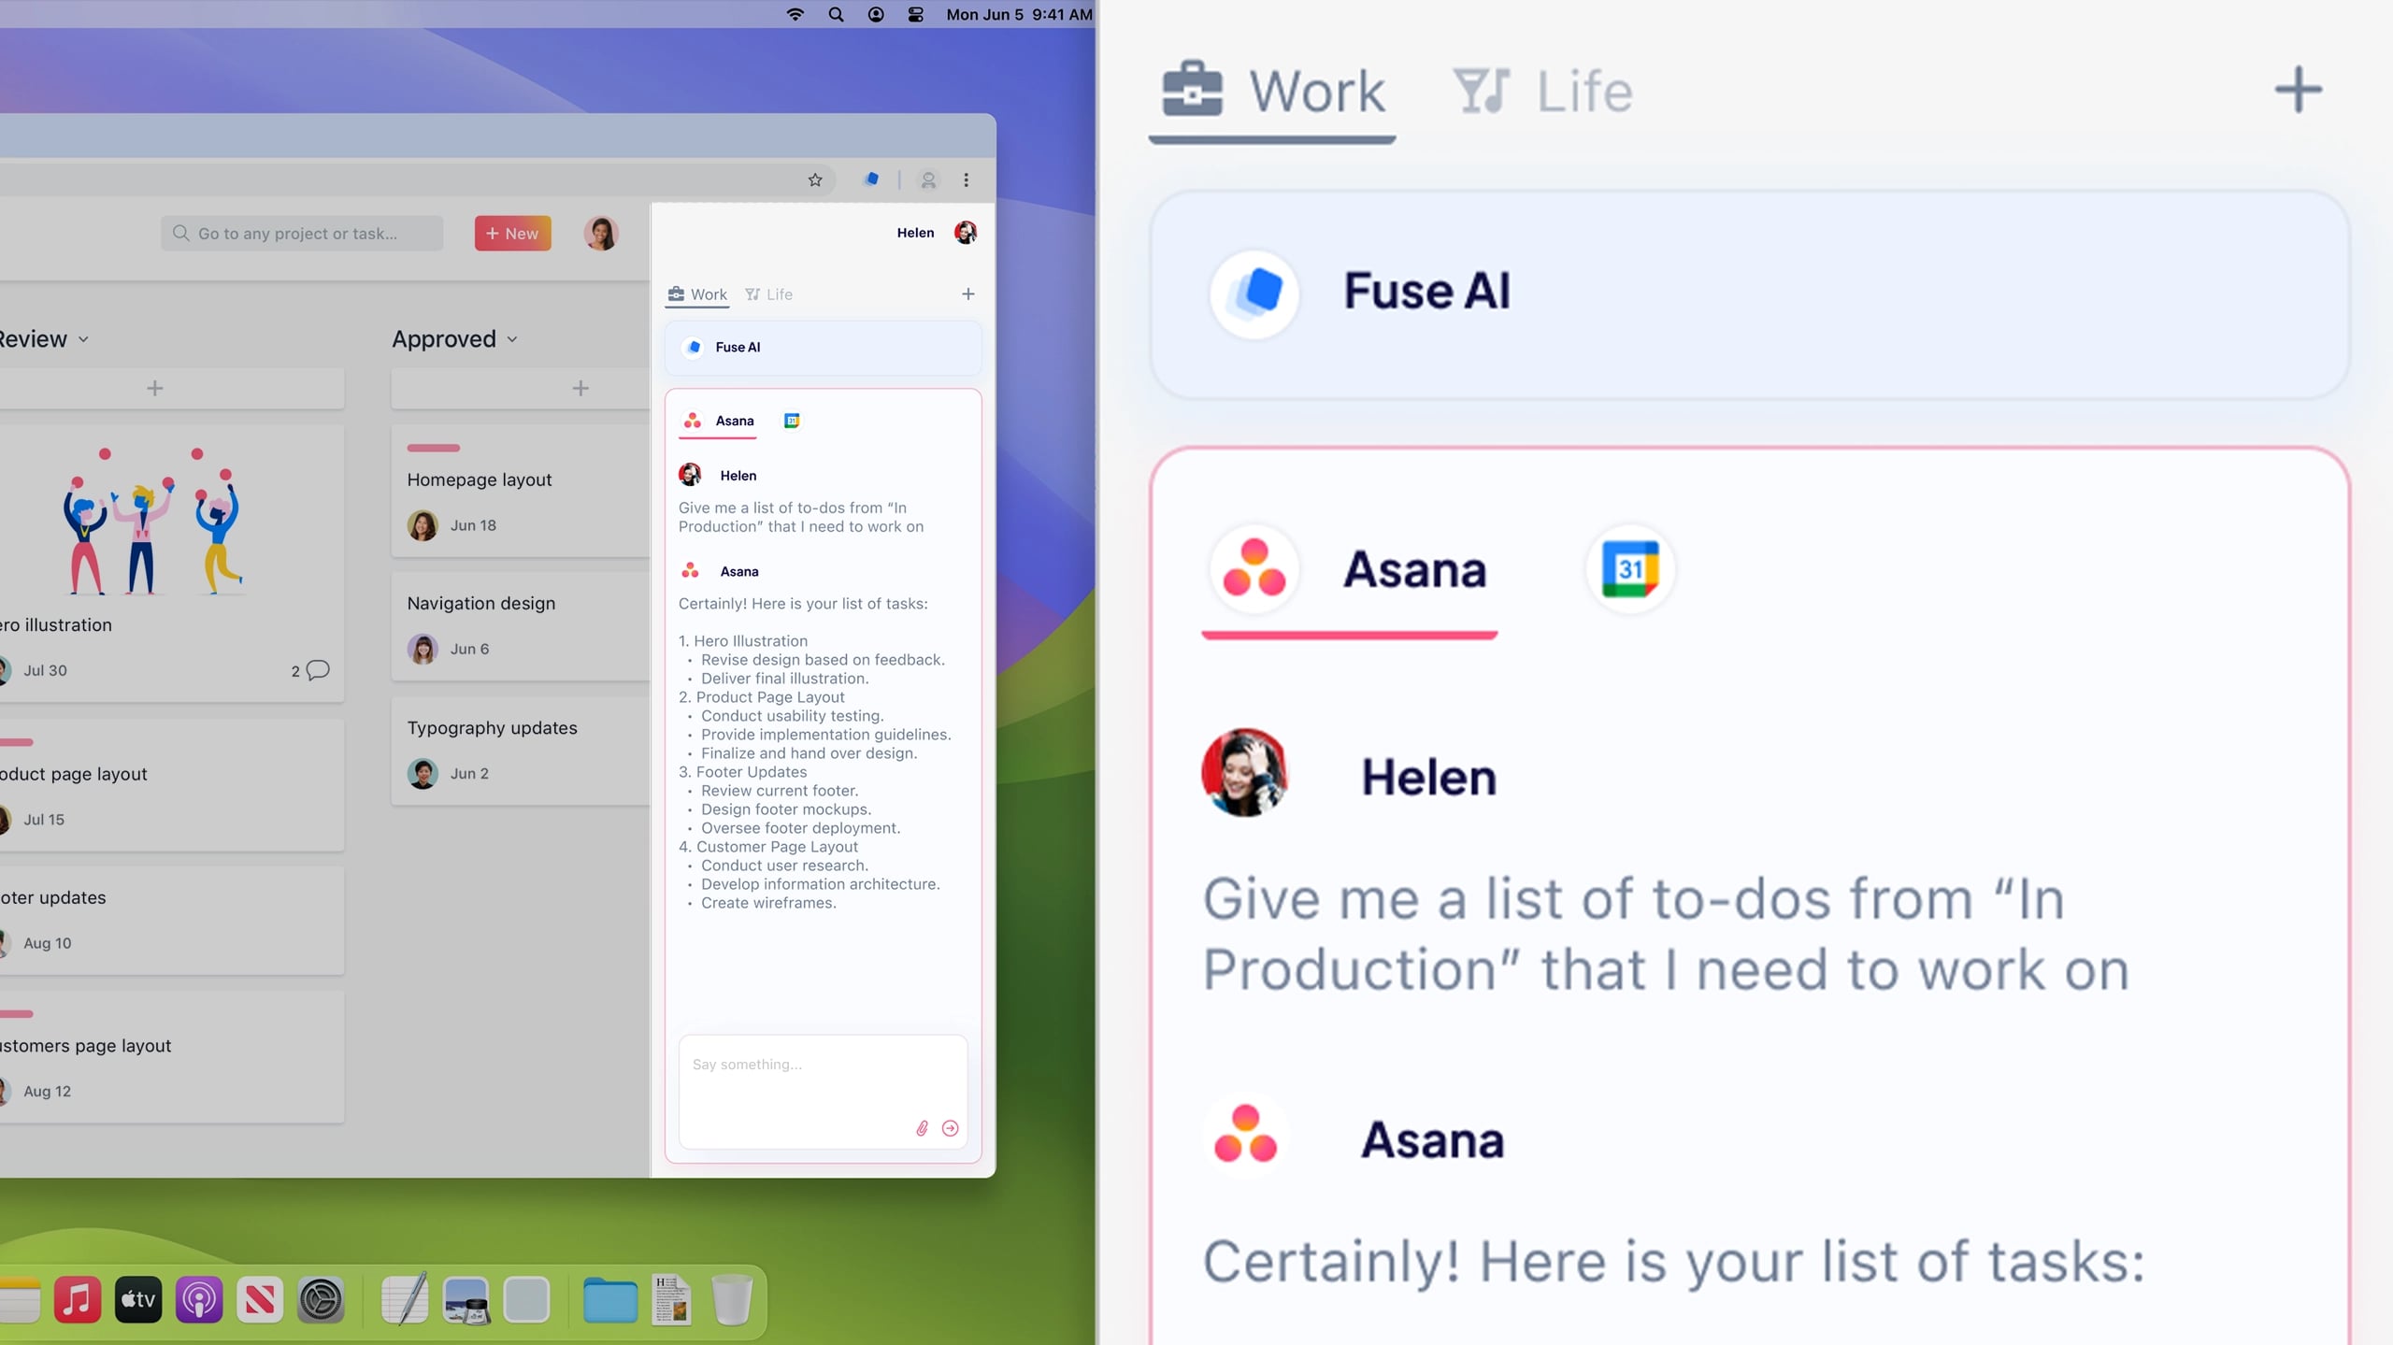The width and height of the screenshot is (2393, 1345).
Task: Add a new card under Approved column
Action: point(580,387)
